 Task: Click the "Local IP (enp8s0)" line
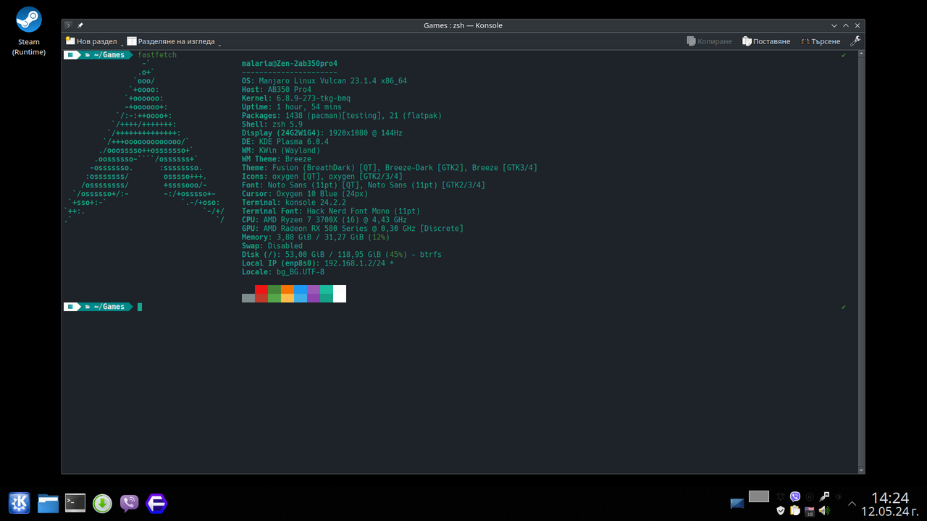pyautogui.click(x=318, y=263)
